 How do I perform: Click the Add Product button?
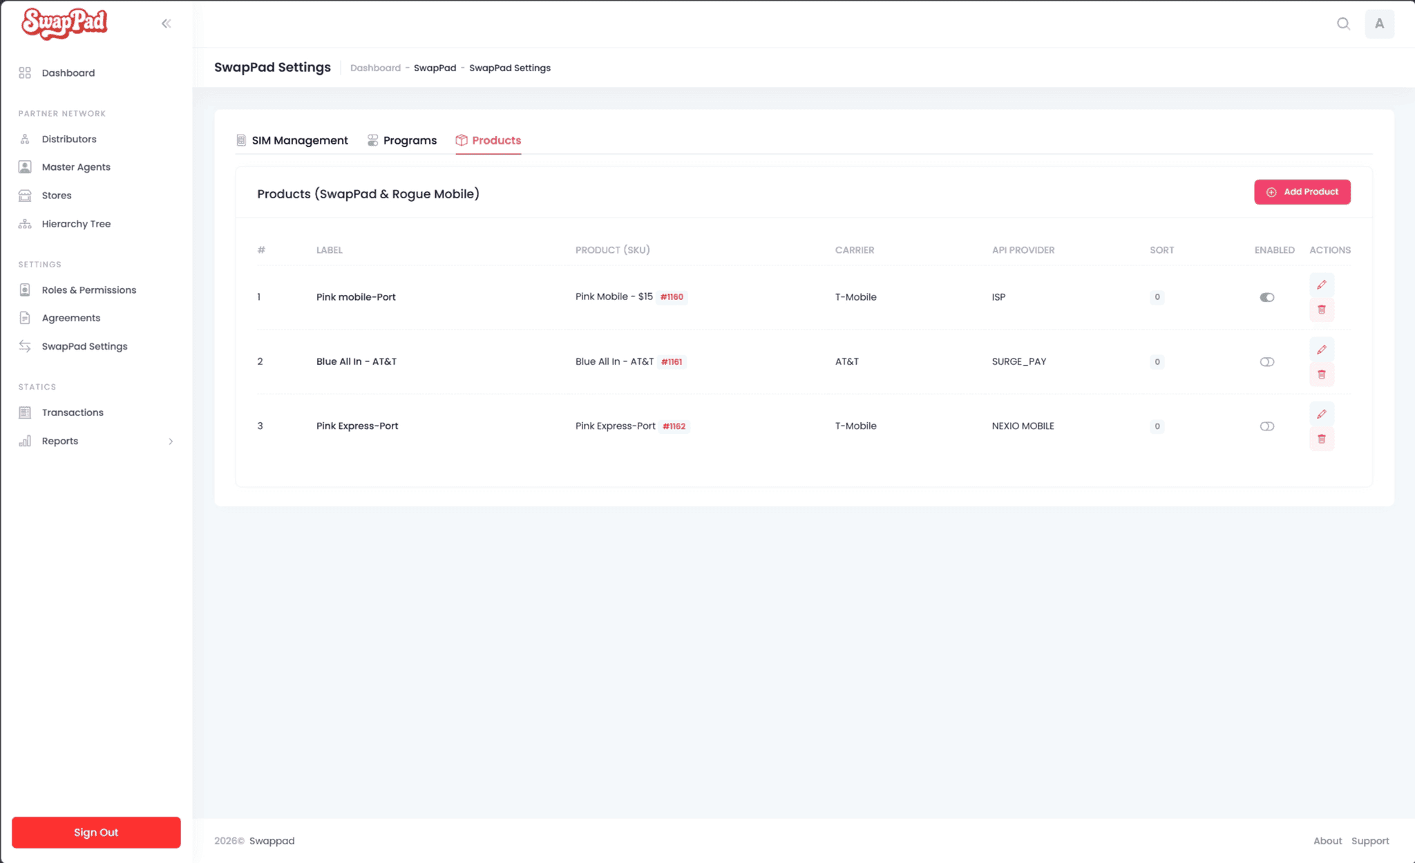pos(1302,192)
